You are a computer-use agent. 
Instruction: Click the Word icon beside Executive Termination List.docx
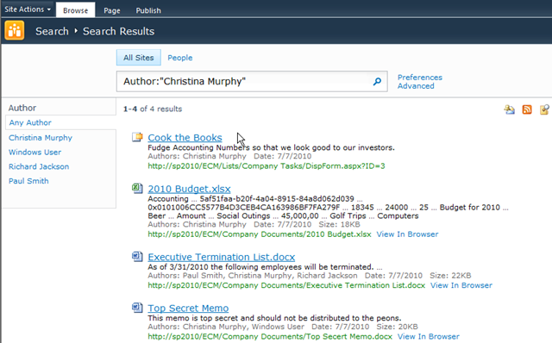point(137,257)
